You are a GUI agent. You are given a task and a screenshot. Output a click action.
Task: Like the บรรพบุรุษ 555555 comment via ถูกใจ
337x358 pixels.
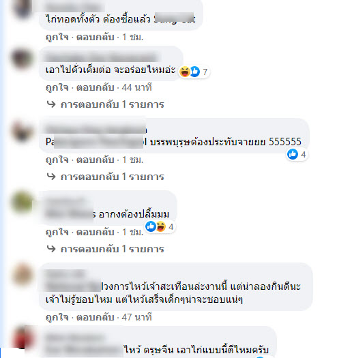(57, 160)
